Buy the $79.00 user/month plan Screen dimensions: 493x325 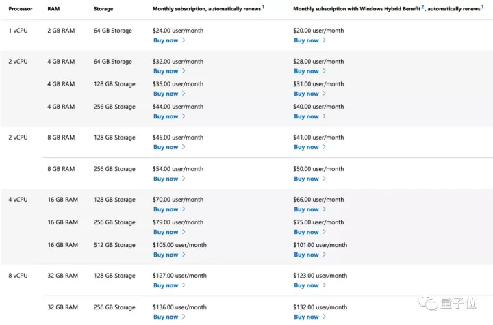click(166, 232)
